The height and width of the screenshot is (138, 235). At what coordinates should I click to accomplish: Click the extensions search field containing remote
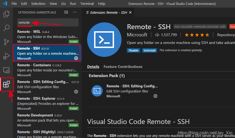[48, 23]
